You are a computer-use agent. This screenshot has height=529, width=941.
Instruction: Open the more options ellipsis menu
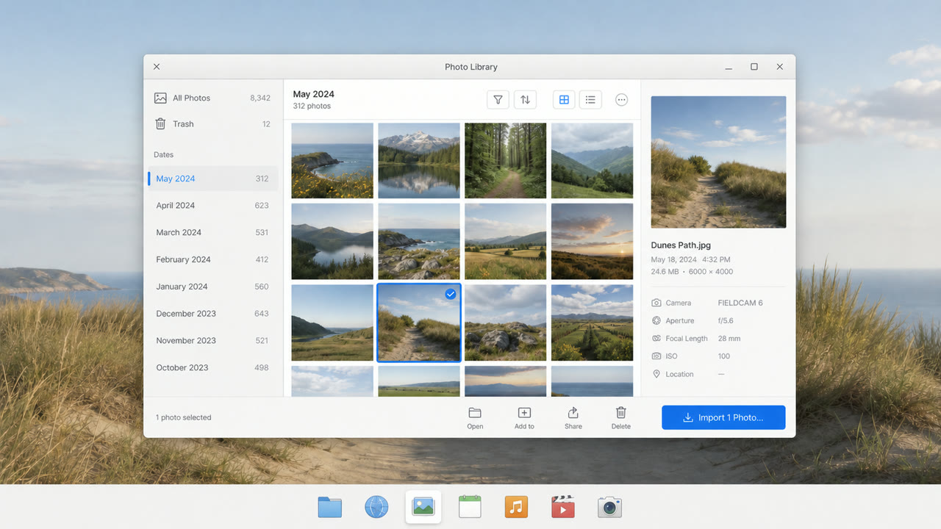[622, 100]
